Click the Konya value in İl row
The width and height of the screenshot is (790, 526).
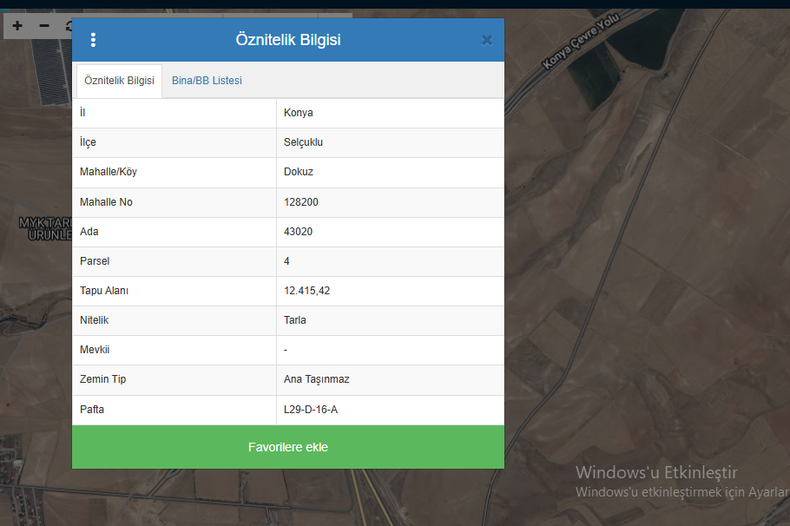(x=299, y=113)
